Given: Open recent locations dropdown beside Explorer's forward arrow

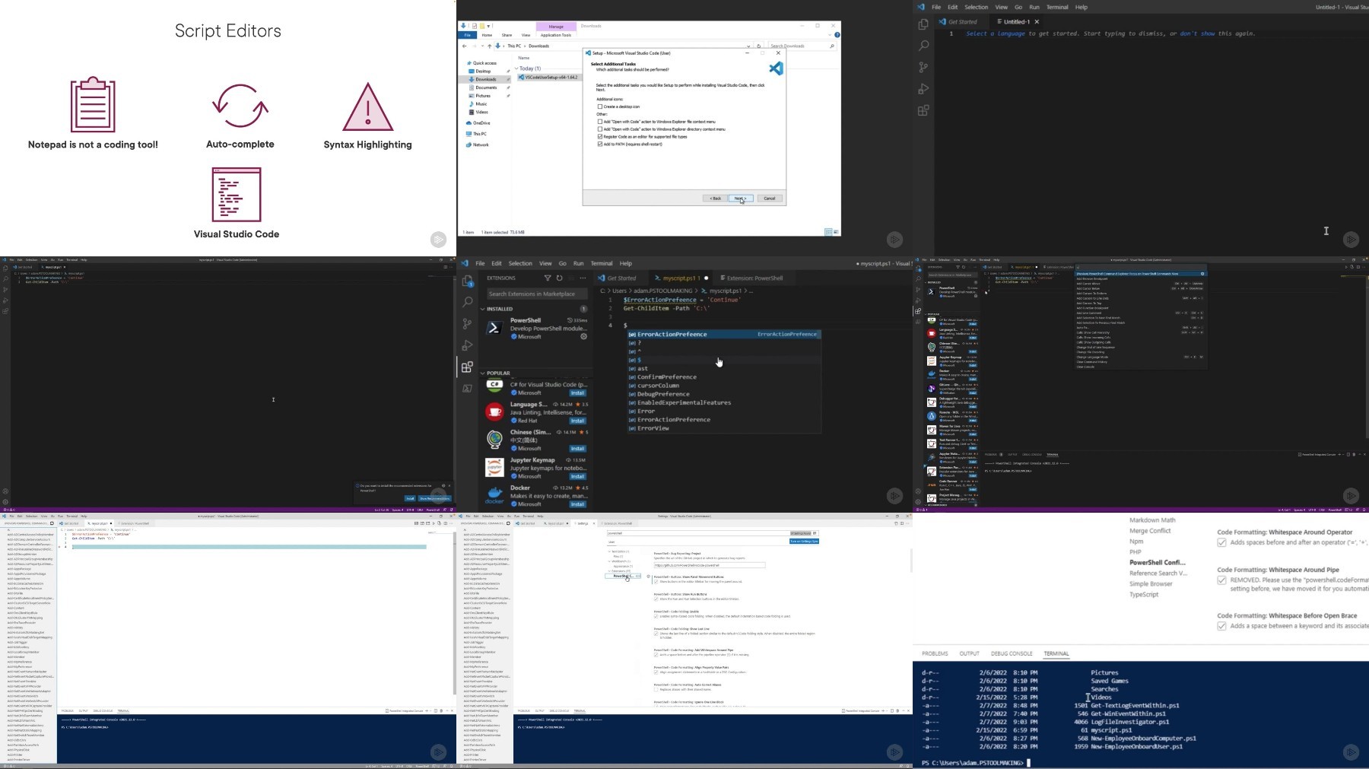Looking at the screenshot, I should 481,46.
